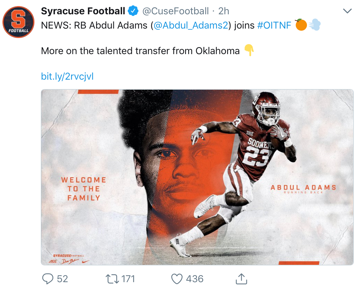The width and height of the screenshot is (359, 294).
Task: Open the #OITNF hashtag
Action: coord(274,25)
